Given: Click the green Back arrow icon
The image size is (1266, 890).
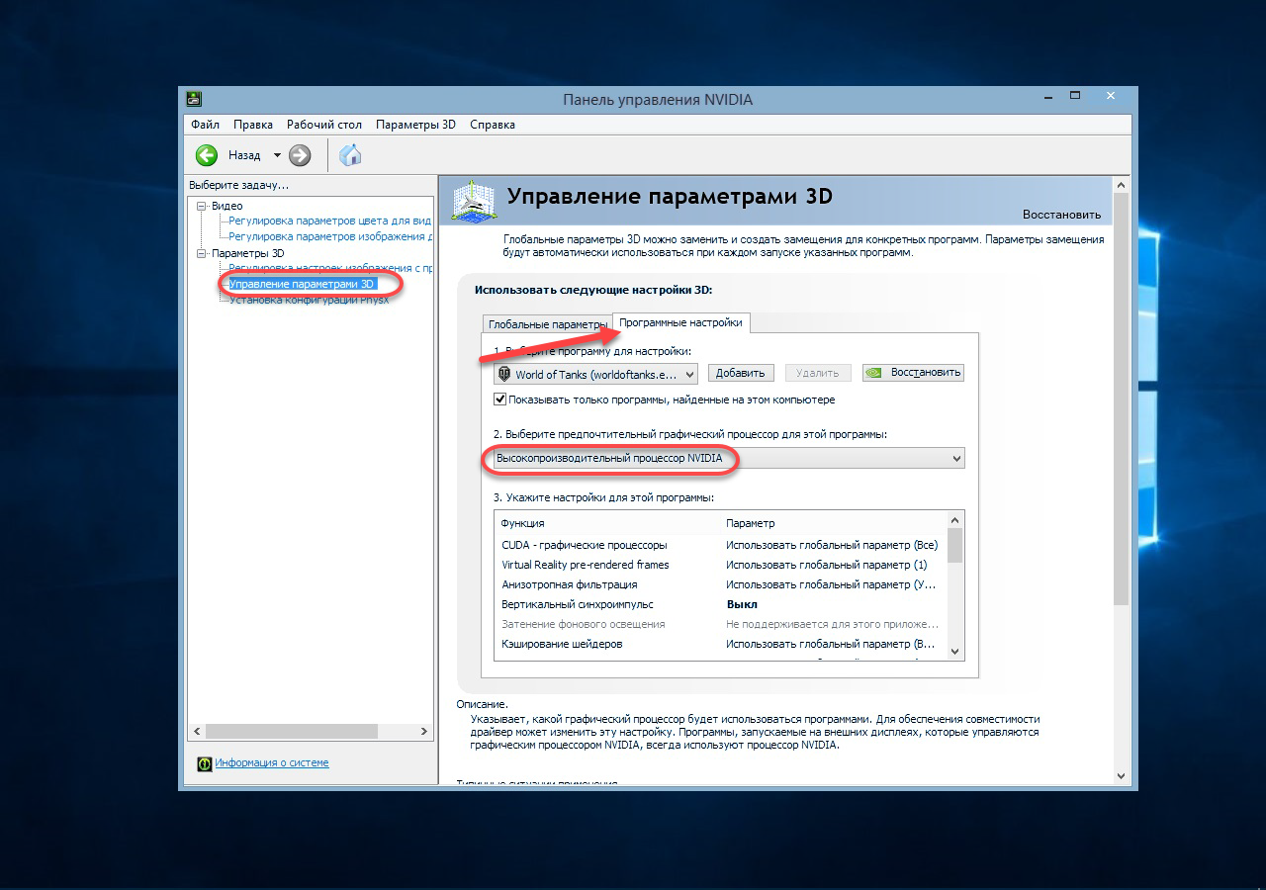Looking at the screenshot, I should tap(207, 155).
